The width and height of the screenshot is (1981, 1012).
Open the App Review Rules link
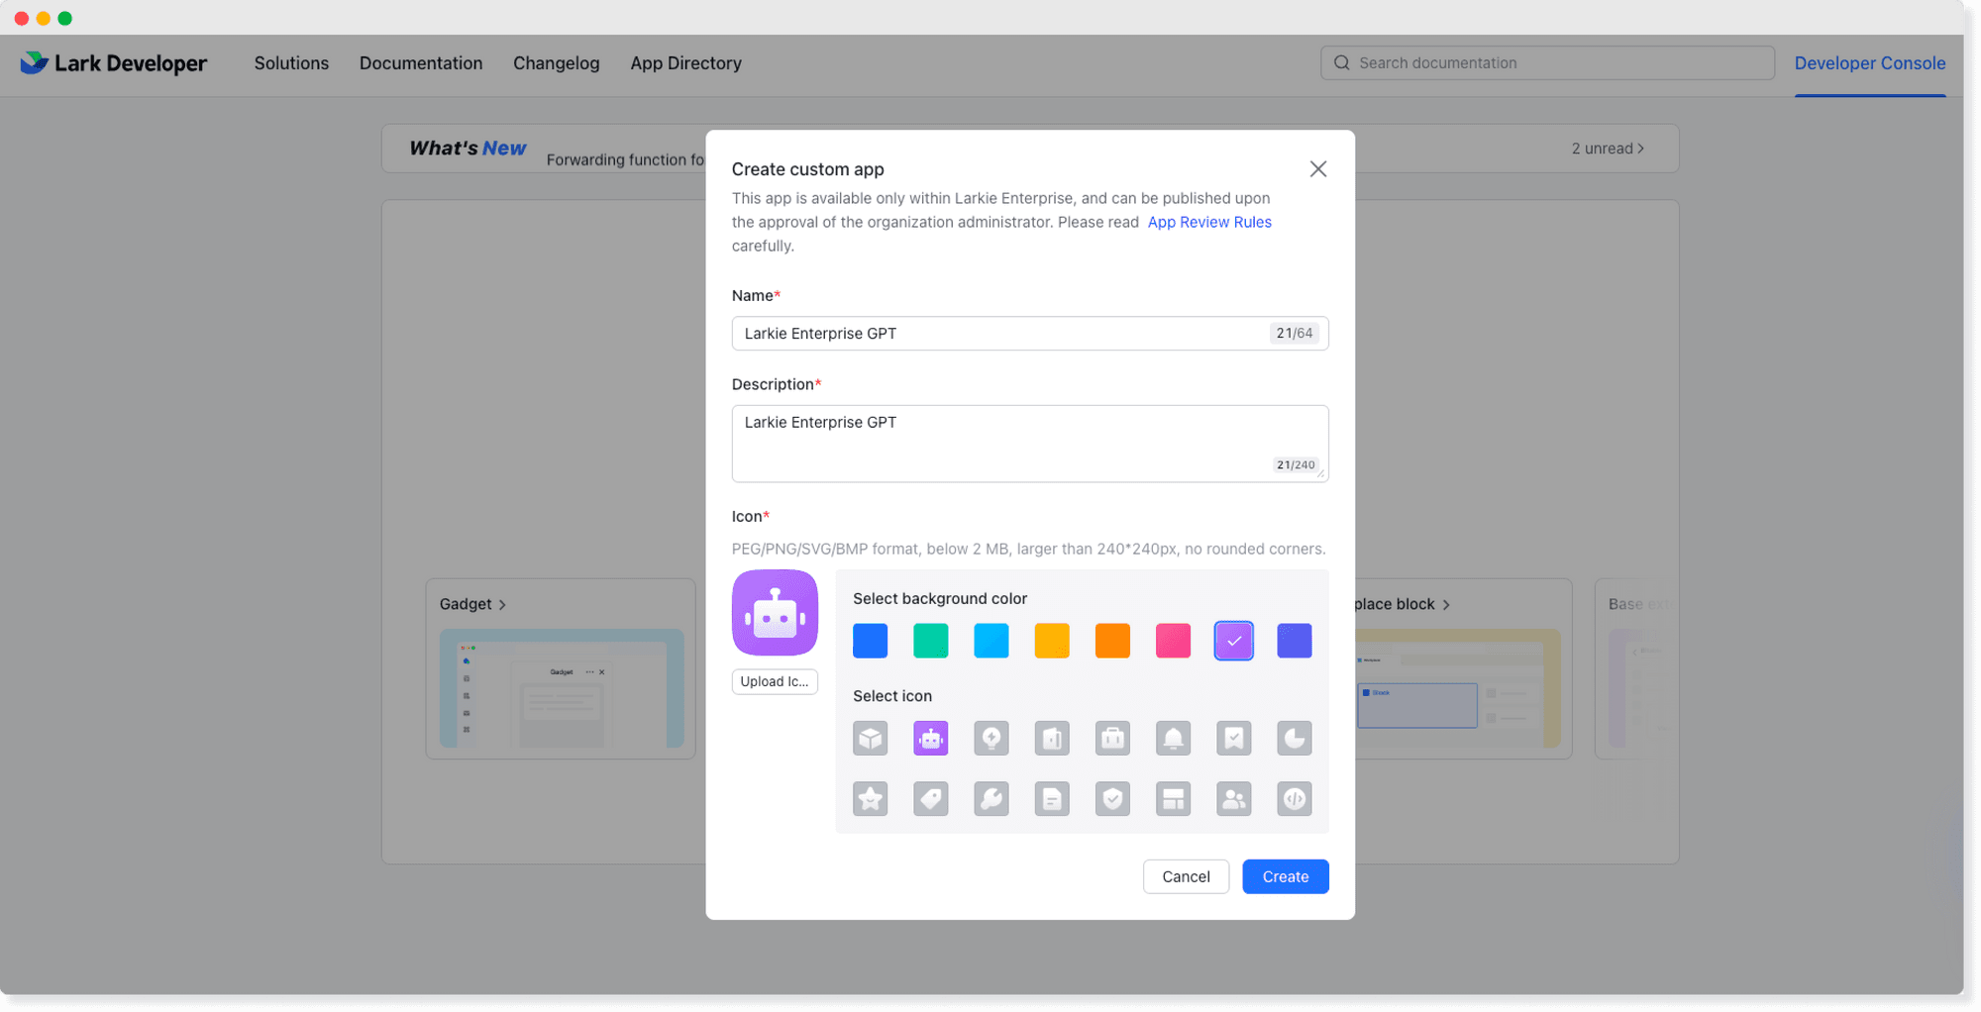pyautogui.click(x=1208, y=222)
